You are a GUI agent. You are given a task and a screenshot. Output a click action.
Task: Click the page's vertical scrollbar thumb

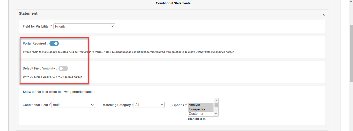point(351,54)
